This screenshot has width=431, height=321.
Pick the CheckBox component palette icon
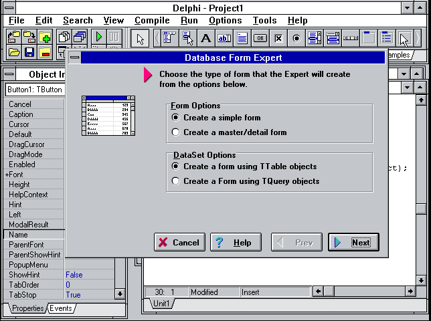pyautogui.click(x=278, y=37)
